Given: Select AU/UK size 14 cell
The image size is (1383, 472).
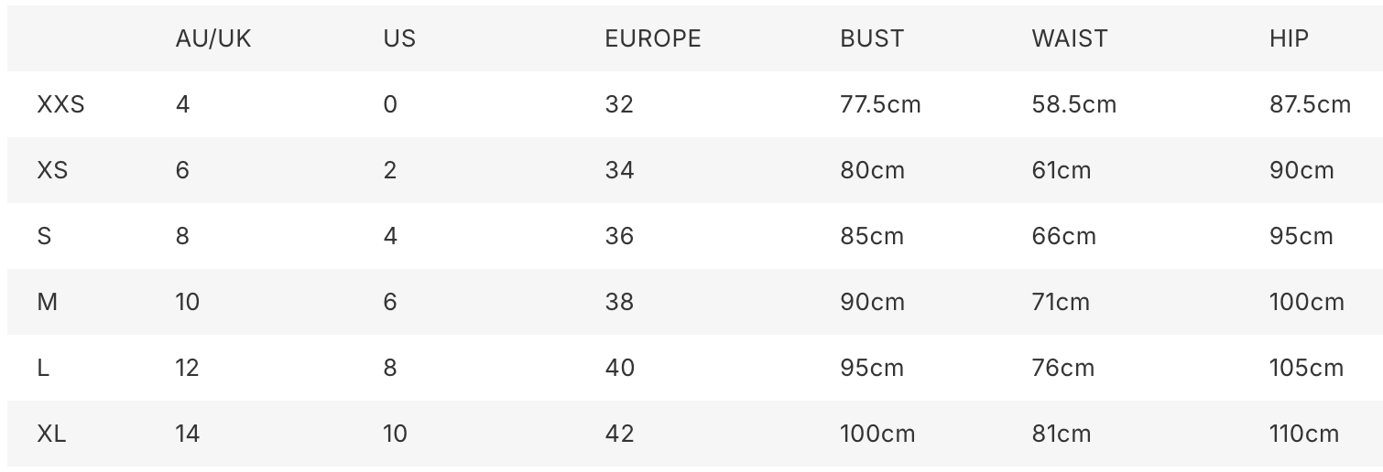Looking at the screenshot, I should tap(188, 434).
